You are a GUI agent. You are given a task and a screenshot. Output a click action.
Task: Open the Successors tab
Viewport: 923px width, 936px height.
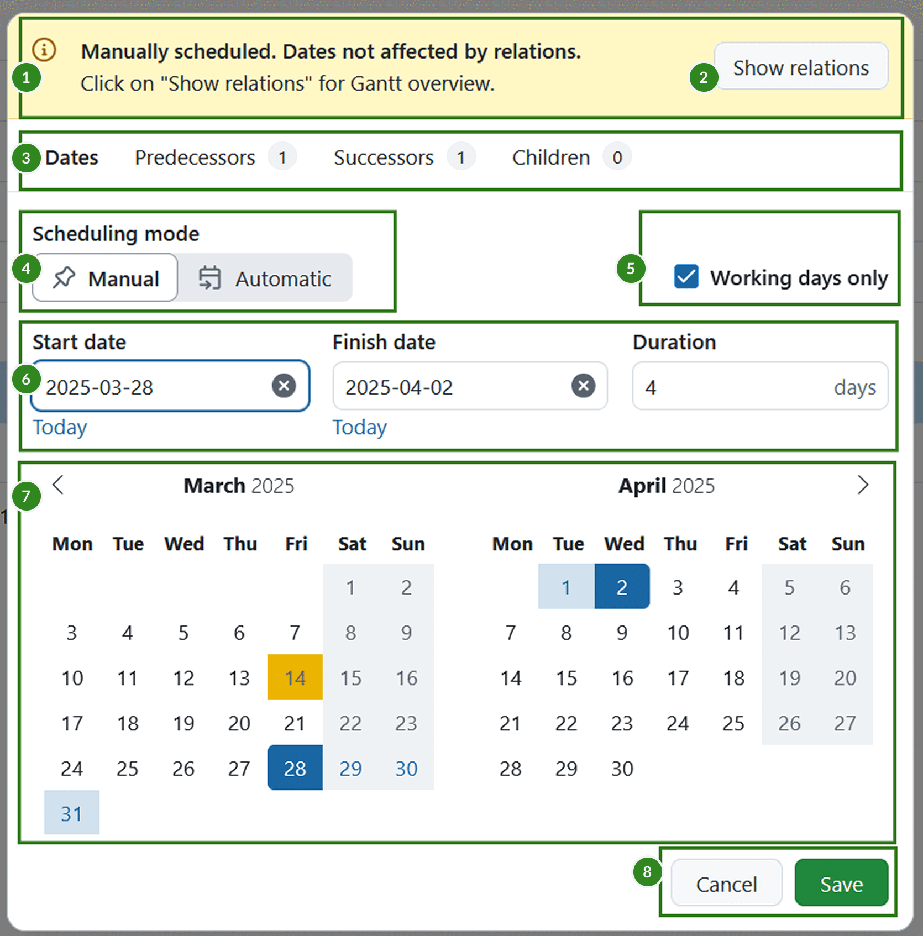point(384,158)
